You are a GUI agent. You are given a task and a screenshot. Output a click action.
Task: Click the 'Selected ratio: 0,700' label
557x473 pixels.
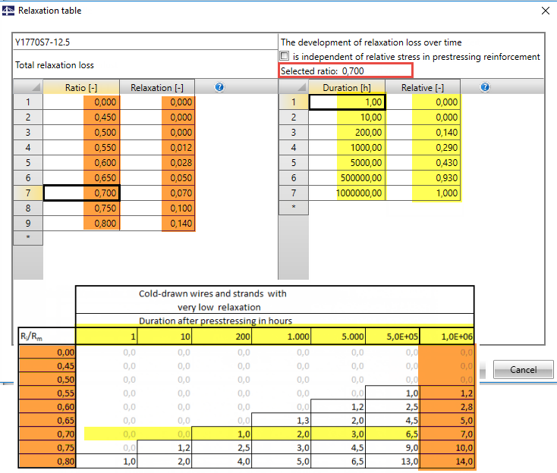click(323, 71)
